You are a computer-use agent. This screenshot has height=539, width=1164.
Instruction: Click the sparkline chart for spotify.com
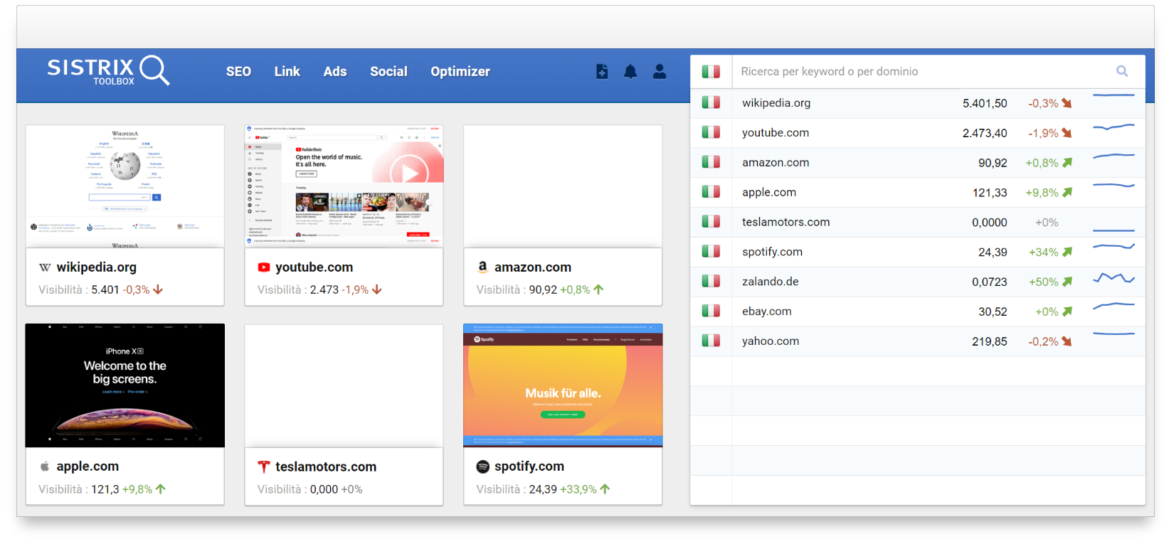[x=1114, y=247]
